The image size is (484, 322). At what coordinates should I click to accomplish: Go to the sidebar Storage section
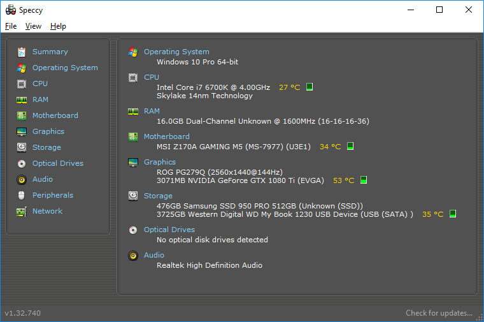(x=46, y=147)
